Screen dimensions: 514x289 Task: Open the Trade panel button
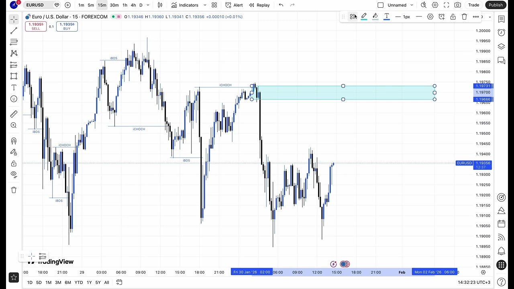pyautogui.click(x=474, y=5)
